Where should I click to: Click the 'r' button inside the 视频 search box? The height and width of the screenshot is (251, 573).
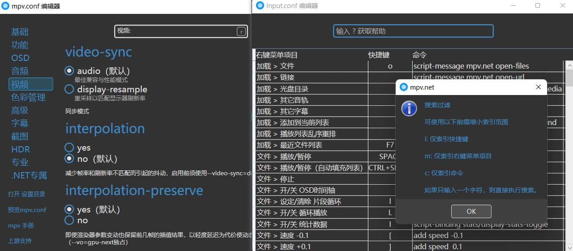click(241, 31)
